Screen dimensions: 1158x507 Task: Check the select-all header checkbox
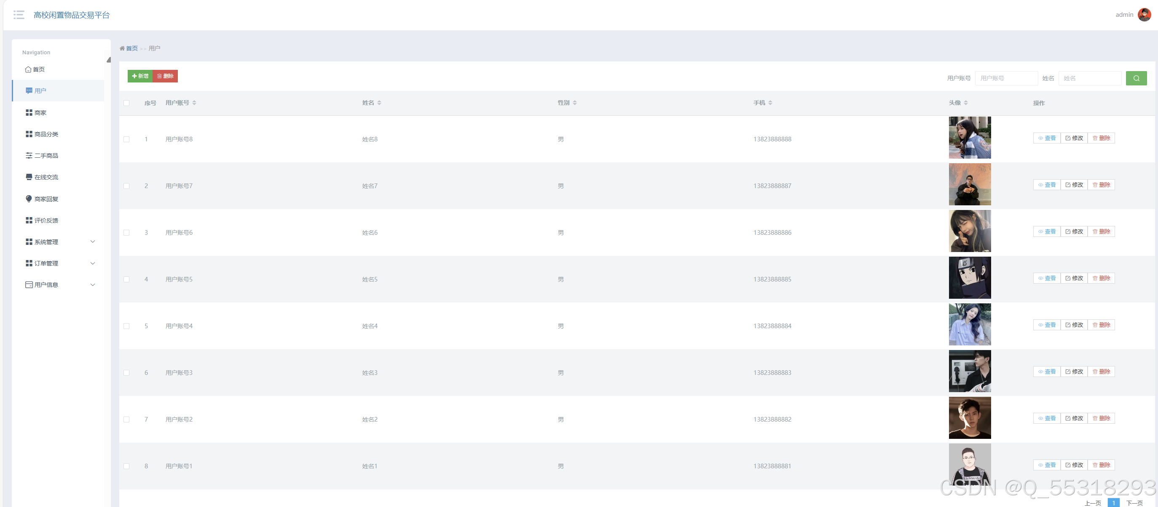point(126,103)
